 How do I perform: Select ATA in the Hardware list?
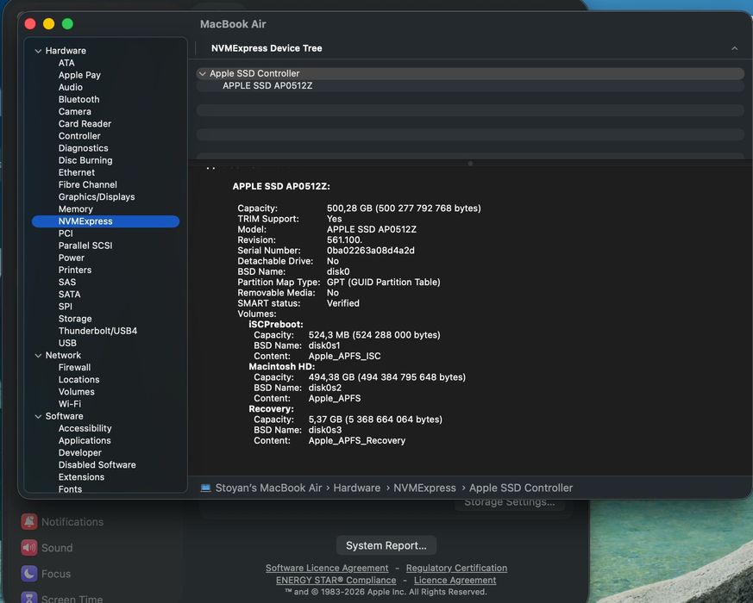[66, 63]
